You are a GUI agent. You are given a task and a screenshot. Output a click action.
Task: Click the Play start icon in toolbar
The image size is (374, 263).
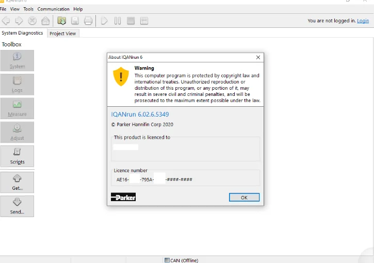pos(104,21)
